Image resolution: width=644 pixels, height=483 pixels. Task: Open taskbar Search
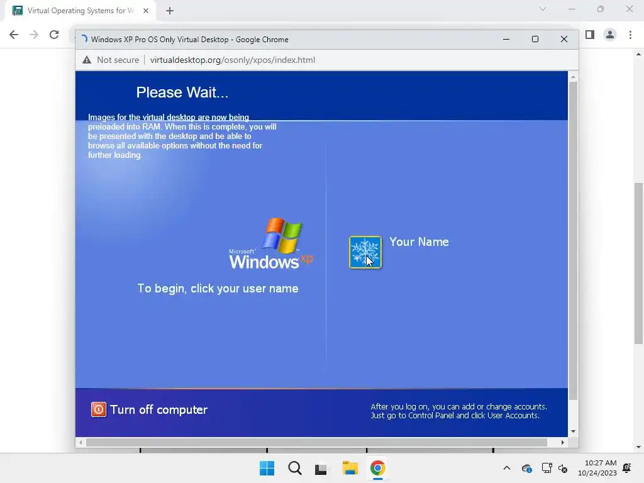click(294, 468)
